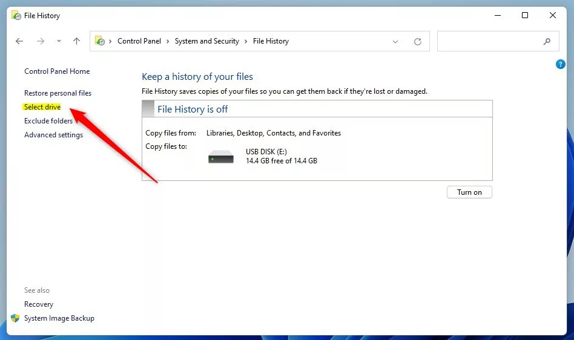Viewport: 574px width, 340px height.
Task: Open Restore personal files
Action: pyautogui.click(x=58, y=93)
